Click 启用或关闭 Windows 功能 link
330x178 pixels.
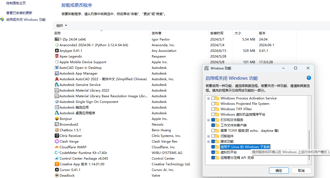[26, 19]
